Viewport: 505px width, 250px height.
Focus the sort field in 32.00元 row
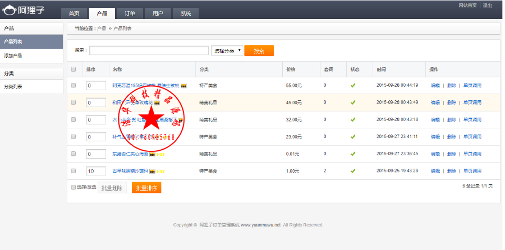click(96, 120)
